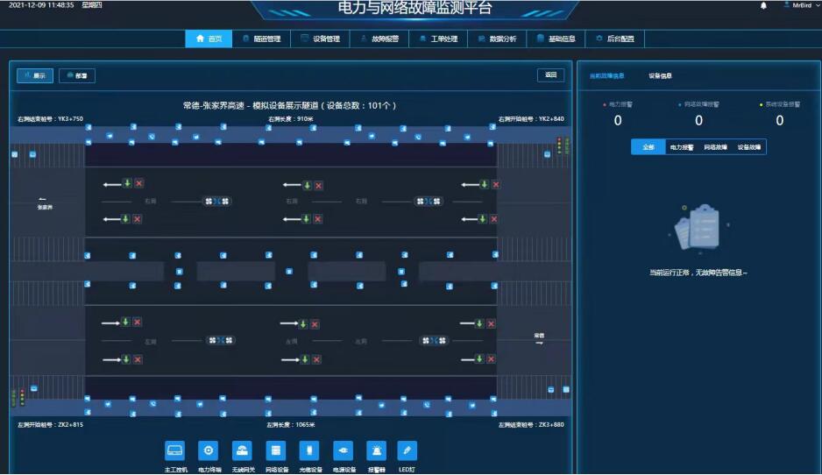This screenshot has height=475, width=822.
Task: Switch to 部署 deployment mode
Action: coord(77,75)
